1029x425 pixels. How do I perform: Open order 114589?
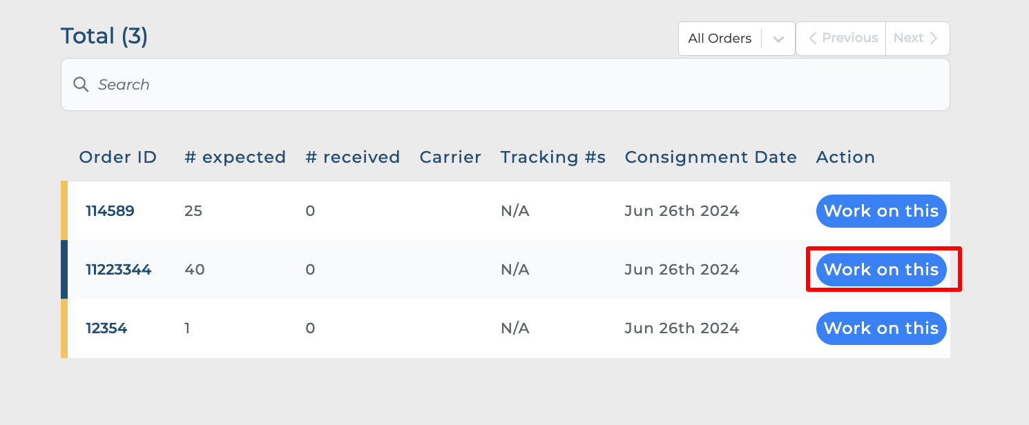[x=110, y=211]
